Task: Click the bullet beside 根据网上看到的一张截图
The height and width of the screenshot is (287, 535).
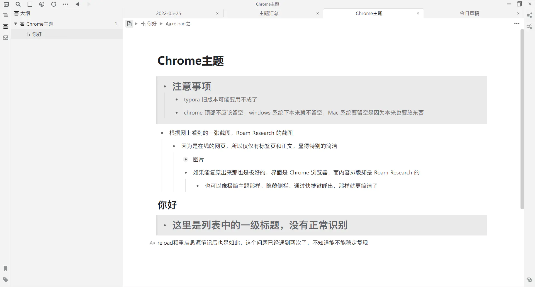Action: click(162, 133)
